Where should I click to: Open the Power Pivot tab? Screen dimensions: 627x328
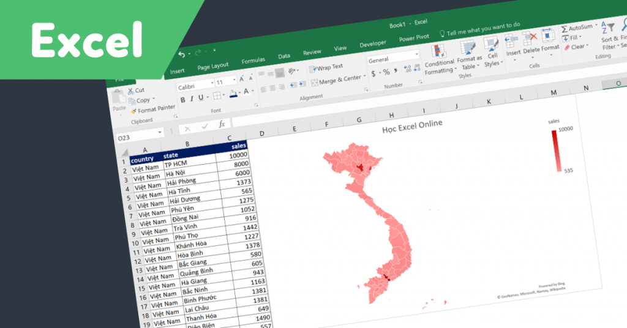click(x=414, y=39)
